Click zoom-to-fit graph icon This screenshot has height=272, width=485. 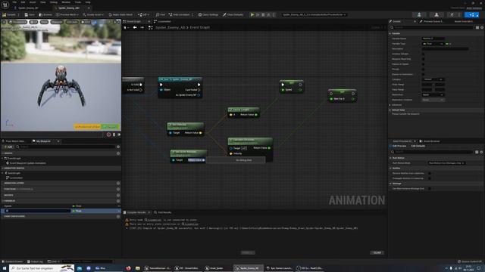point(150,27)
